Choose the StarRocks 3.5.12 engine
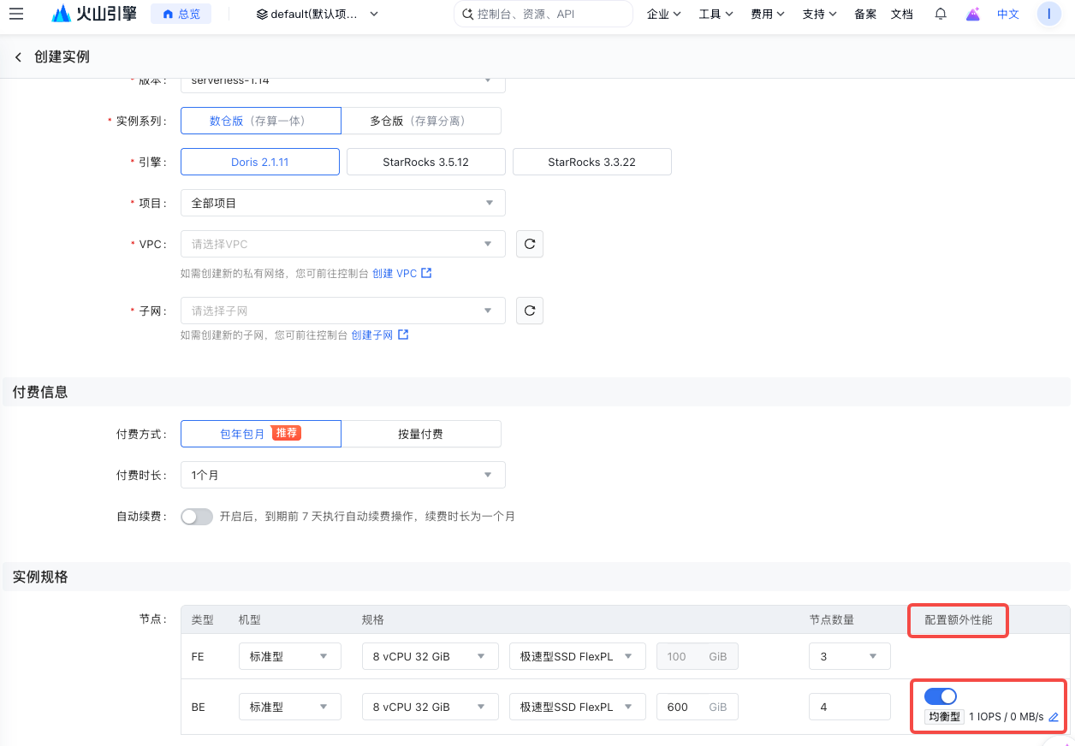Image resolution: width=1075 pixels, height=746 pixels. [x=426, y=162]
